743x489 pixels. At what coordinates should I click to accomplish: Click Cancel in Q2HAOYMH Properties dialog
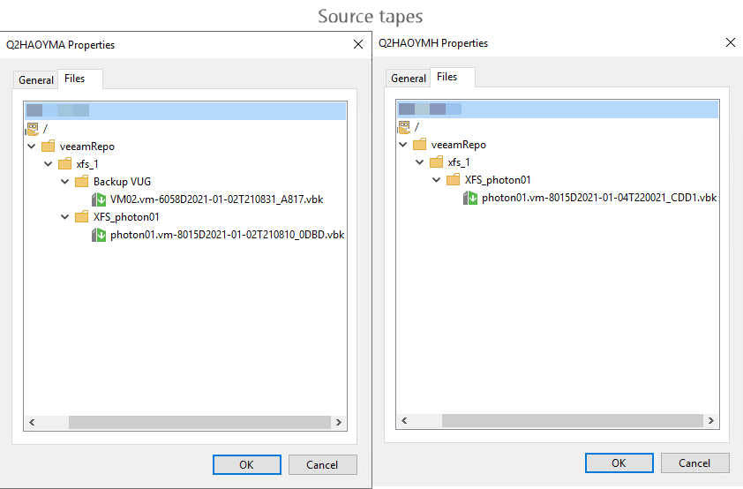point(694,463)
